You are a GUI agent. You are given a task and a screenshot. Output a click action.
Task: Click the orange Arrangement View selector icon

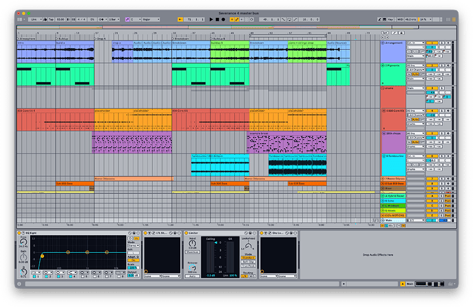pos(454,19)
